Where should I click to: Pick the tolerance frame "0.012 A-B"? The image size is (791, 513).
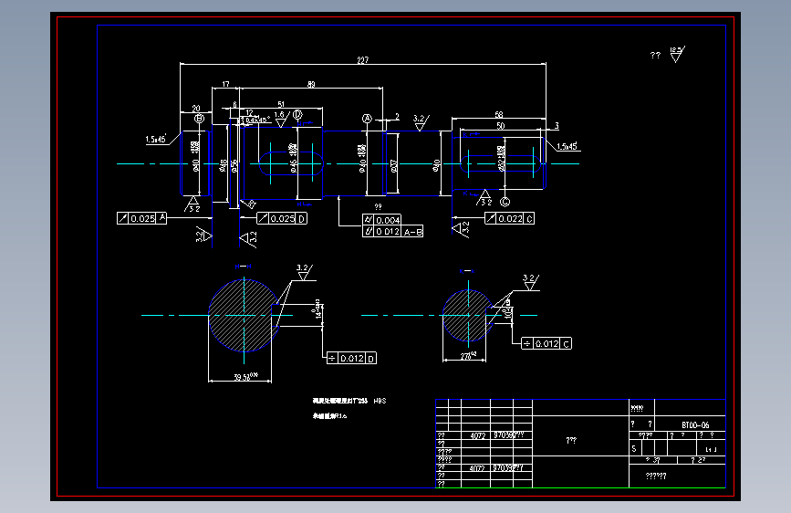(392, 231)
